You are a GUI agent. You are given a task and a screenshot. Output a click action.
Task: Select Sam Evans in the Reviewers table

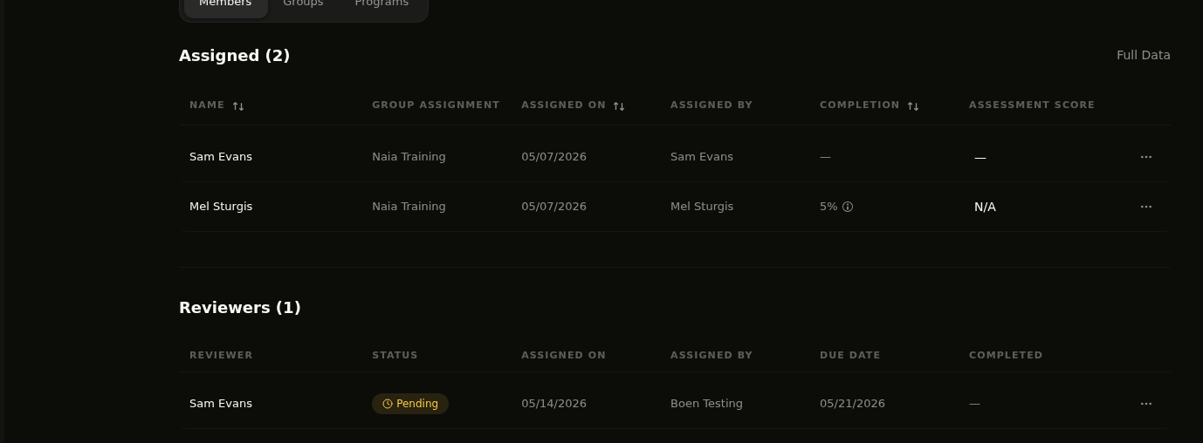(x=221, y=404)
